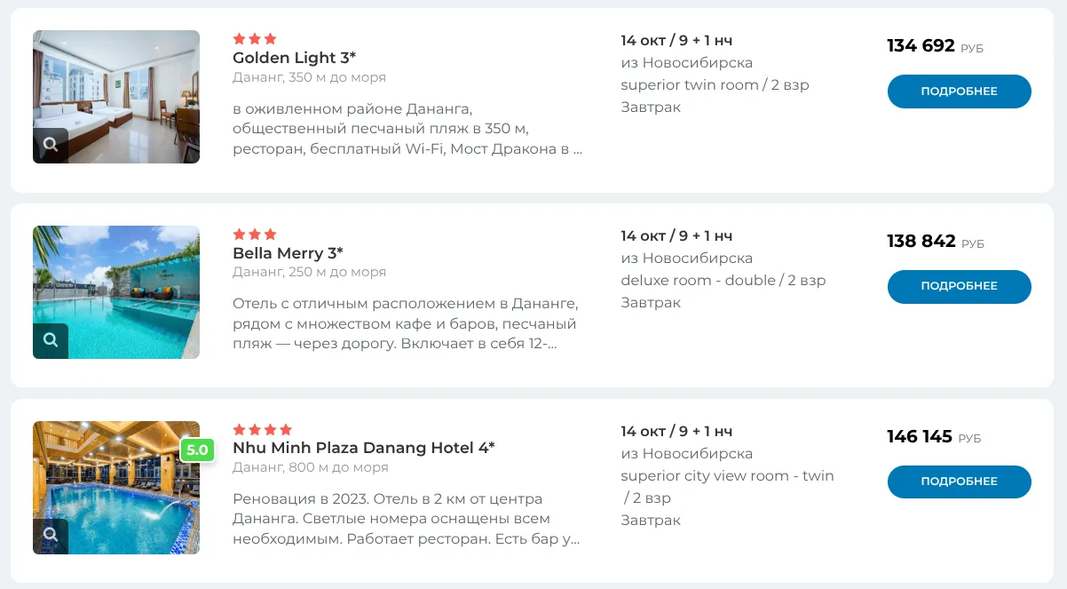Screen dimensions: 1067x589
Task: Click the four-star rating of Nhu Minh Plaza
Action: [x=262, y=430]
